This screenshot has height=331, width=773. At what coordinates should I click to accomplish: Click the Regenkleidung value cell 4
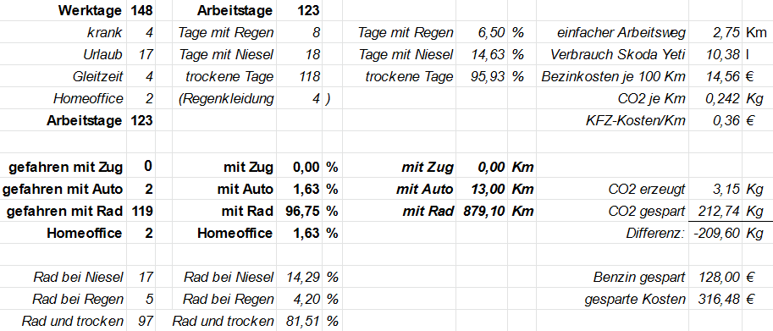coord(299,98)
